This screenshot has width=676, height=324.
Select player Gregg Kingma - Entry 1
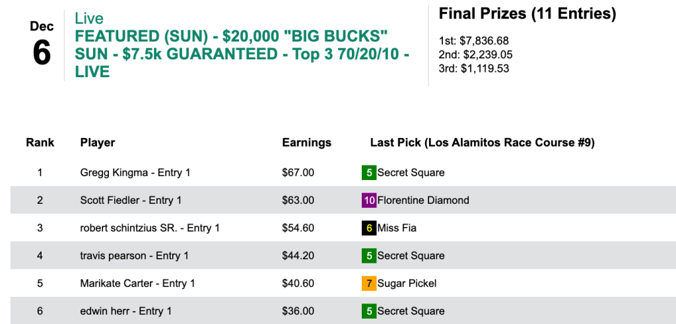tap(135, 173)
